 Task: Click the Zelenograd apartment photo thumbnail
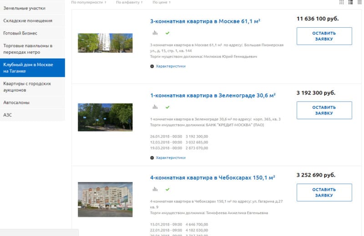105,117
